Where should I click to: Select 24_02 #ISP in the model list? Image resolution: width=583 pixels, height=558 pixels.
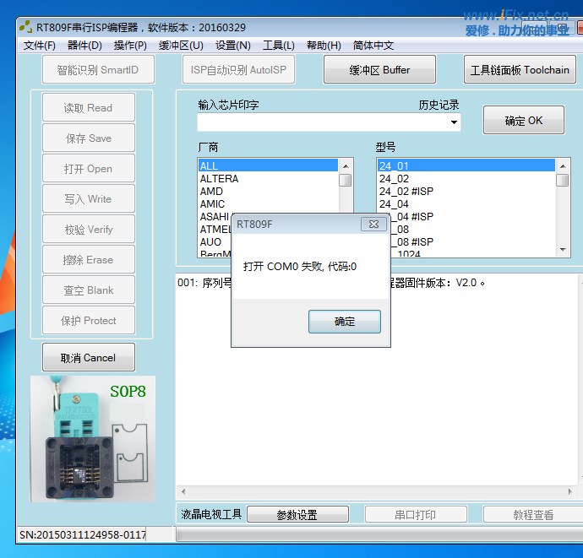tap(406, 192)
